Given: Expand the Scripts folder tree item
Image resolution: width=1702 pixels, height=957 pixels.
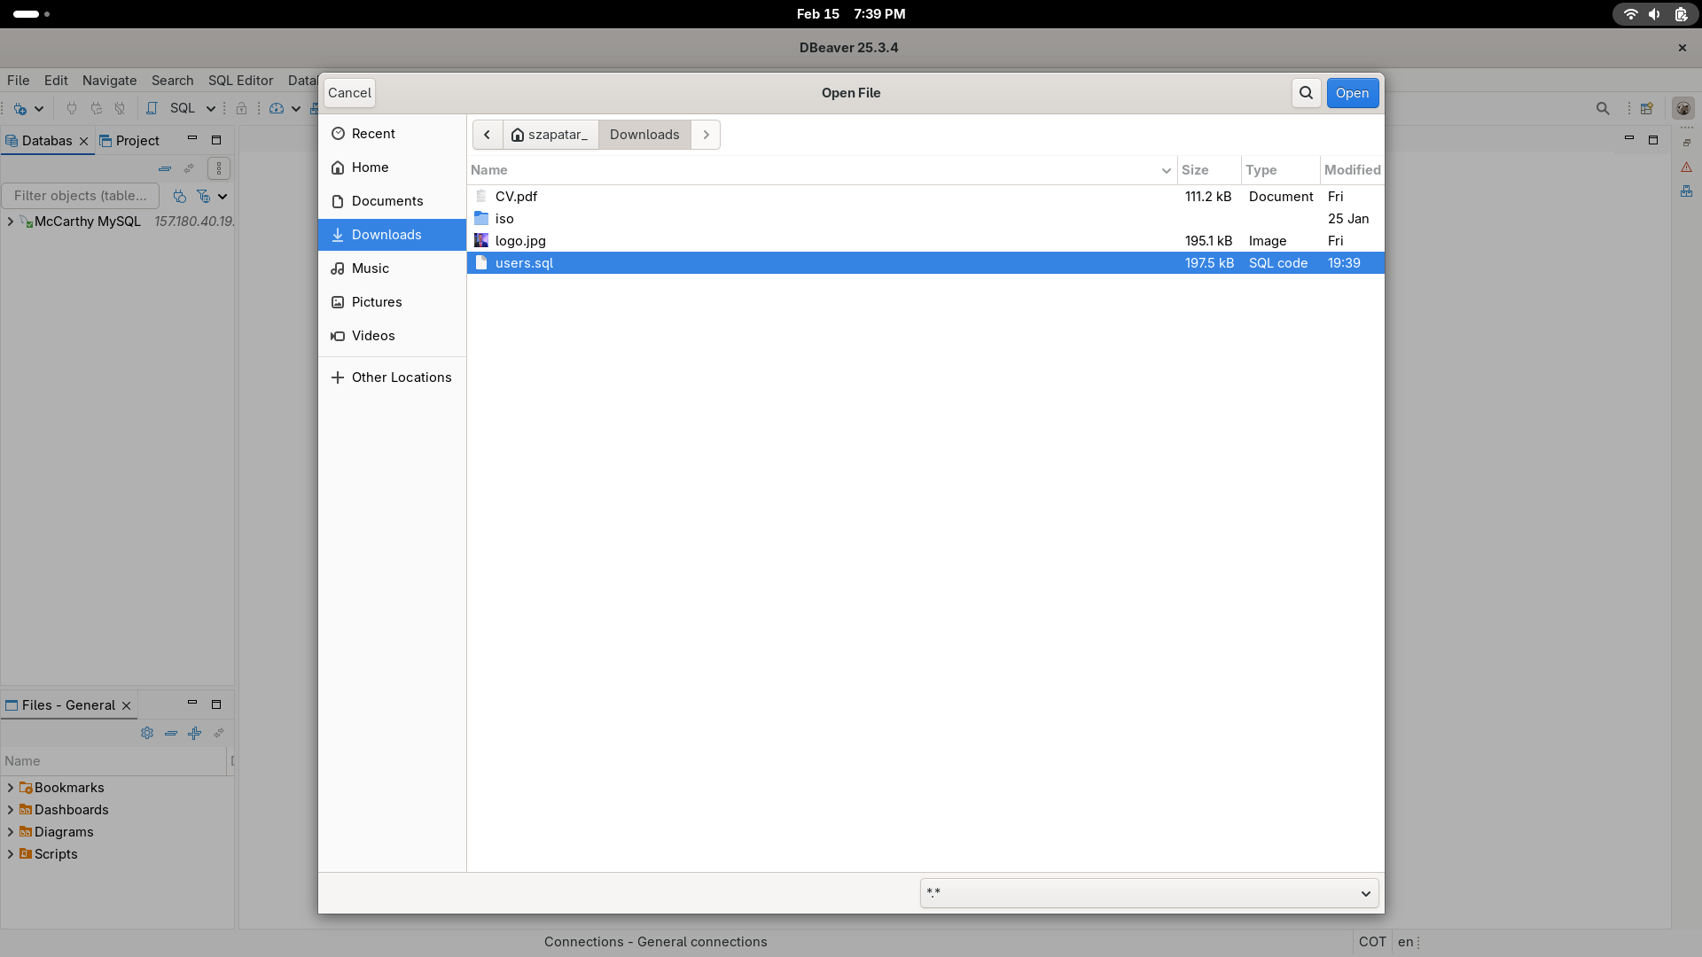Looking at the screenshot, I should 11,854.
